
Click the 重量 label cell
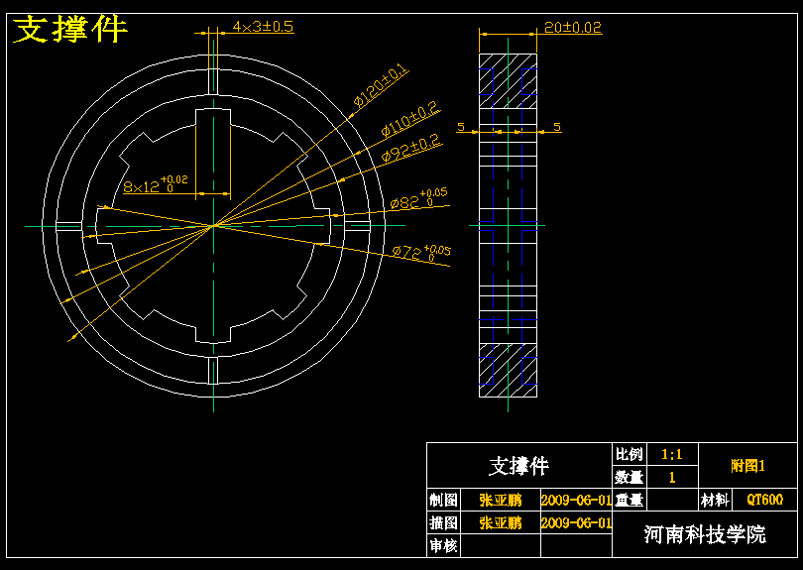(629, 500)
